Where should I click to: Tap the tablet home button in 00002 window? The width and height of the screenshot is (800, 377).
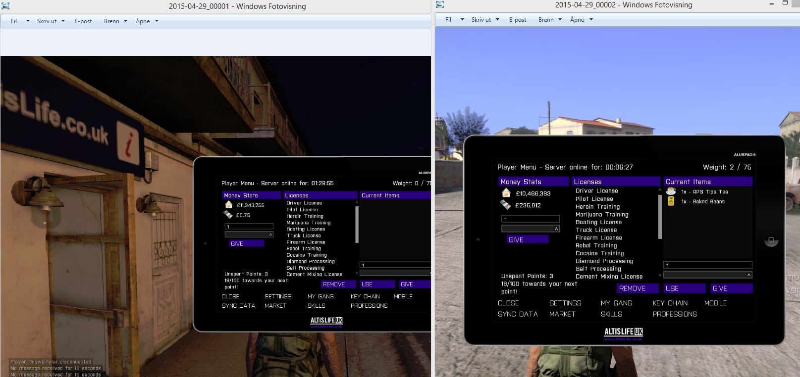(x=771, y=240)
